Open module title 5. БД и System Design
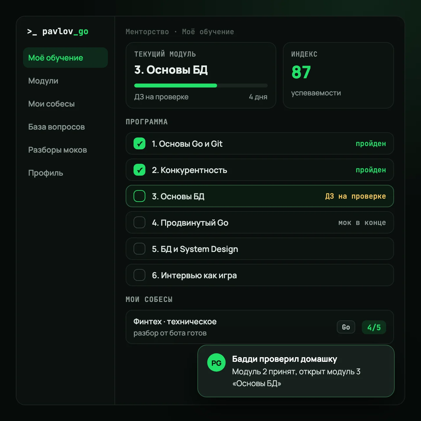This screenshot has height=421, width=421. click(195, 249)
